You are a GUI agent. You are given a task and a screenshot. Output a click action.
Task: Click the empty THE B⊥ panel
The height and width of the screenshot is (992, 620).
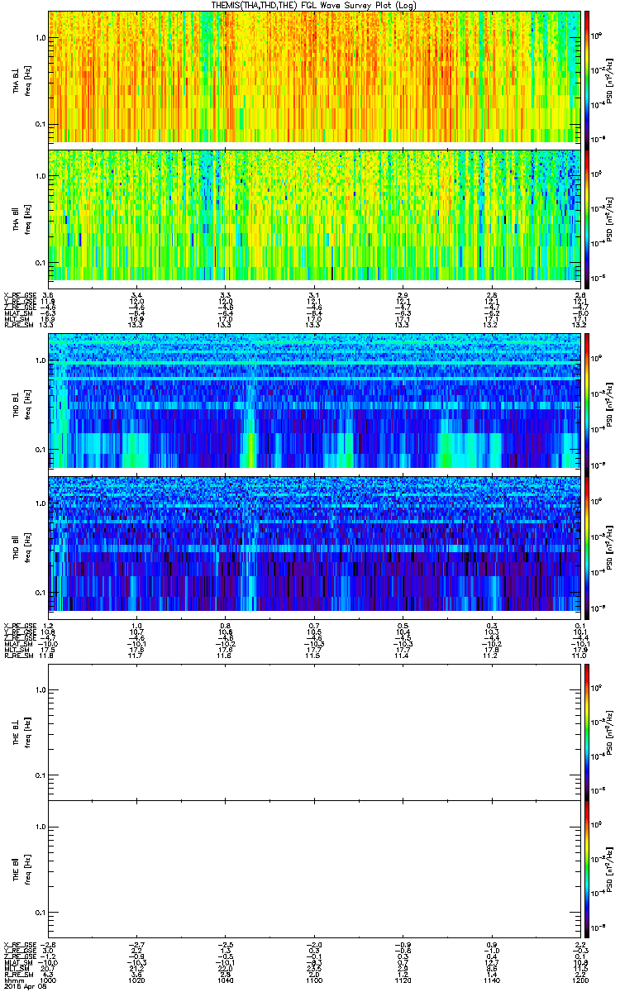314,730
